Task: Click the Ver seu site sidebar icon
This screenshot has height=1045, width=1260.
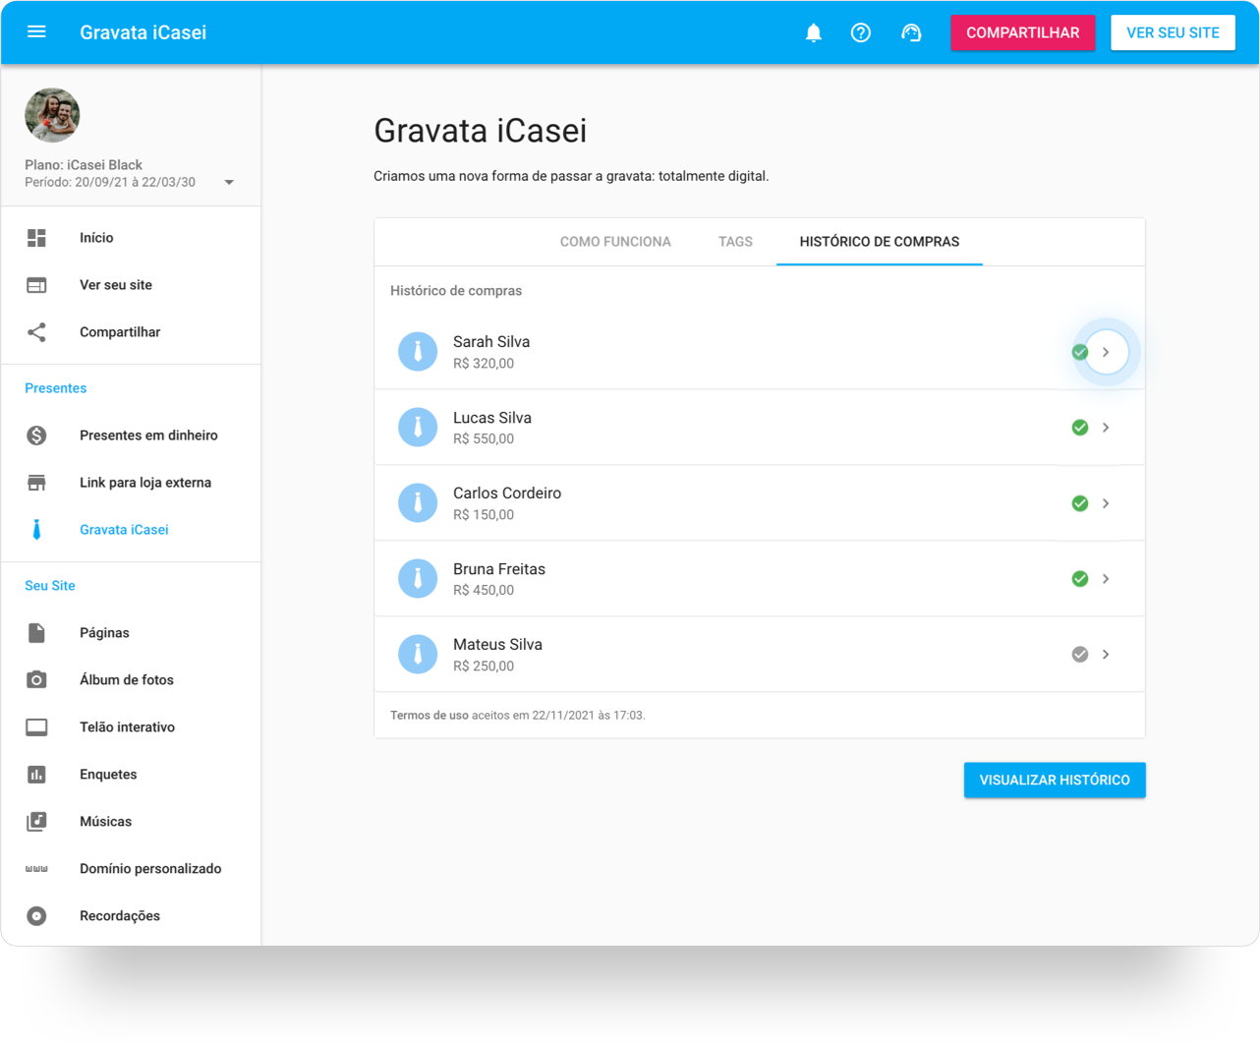Action: click(x=36, y=285)
